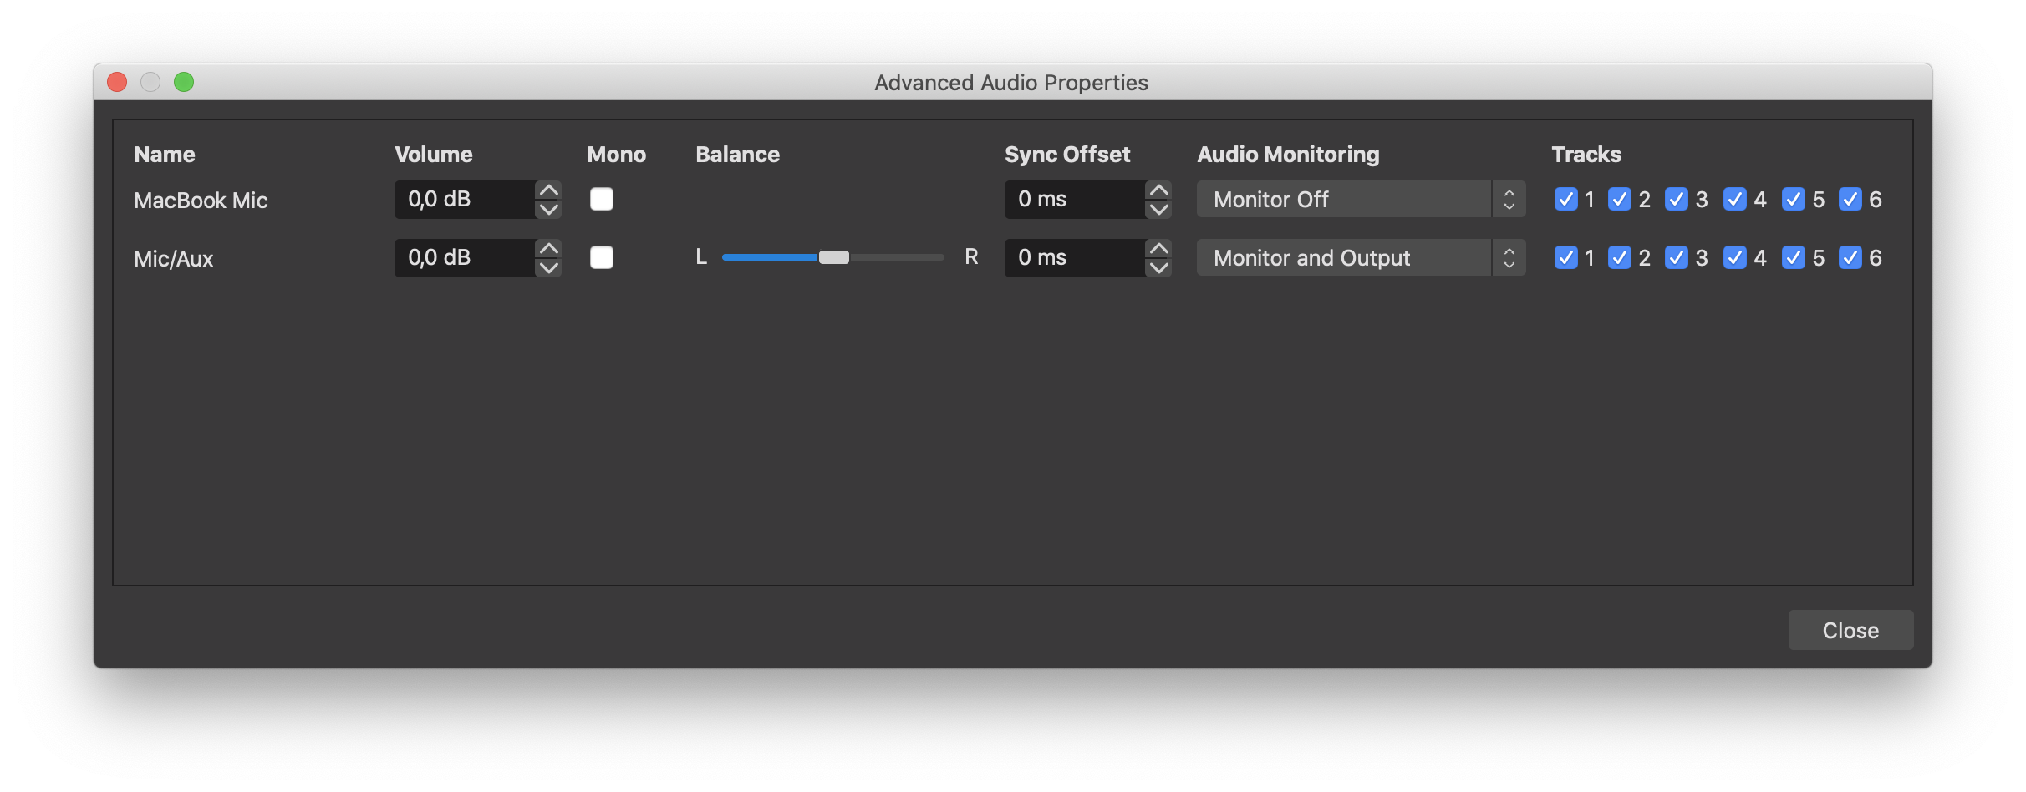Uncheck track 2 for Mic/Aux

tap(1620, 257)
